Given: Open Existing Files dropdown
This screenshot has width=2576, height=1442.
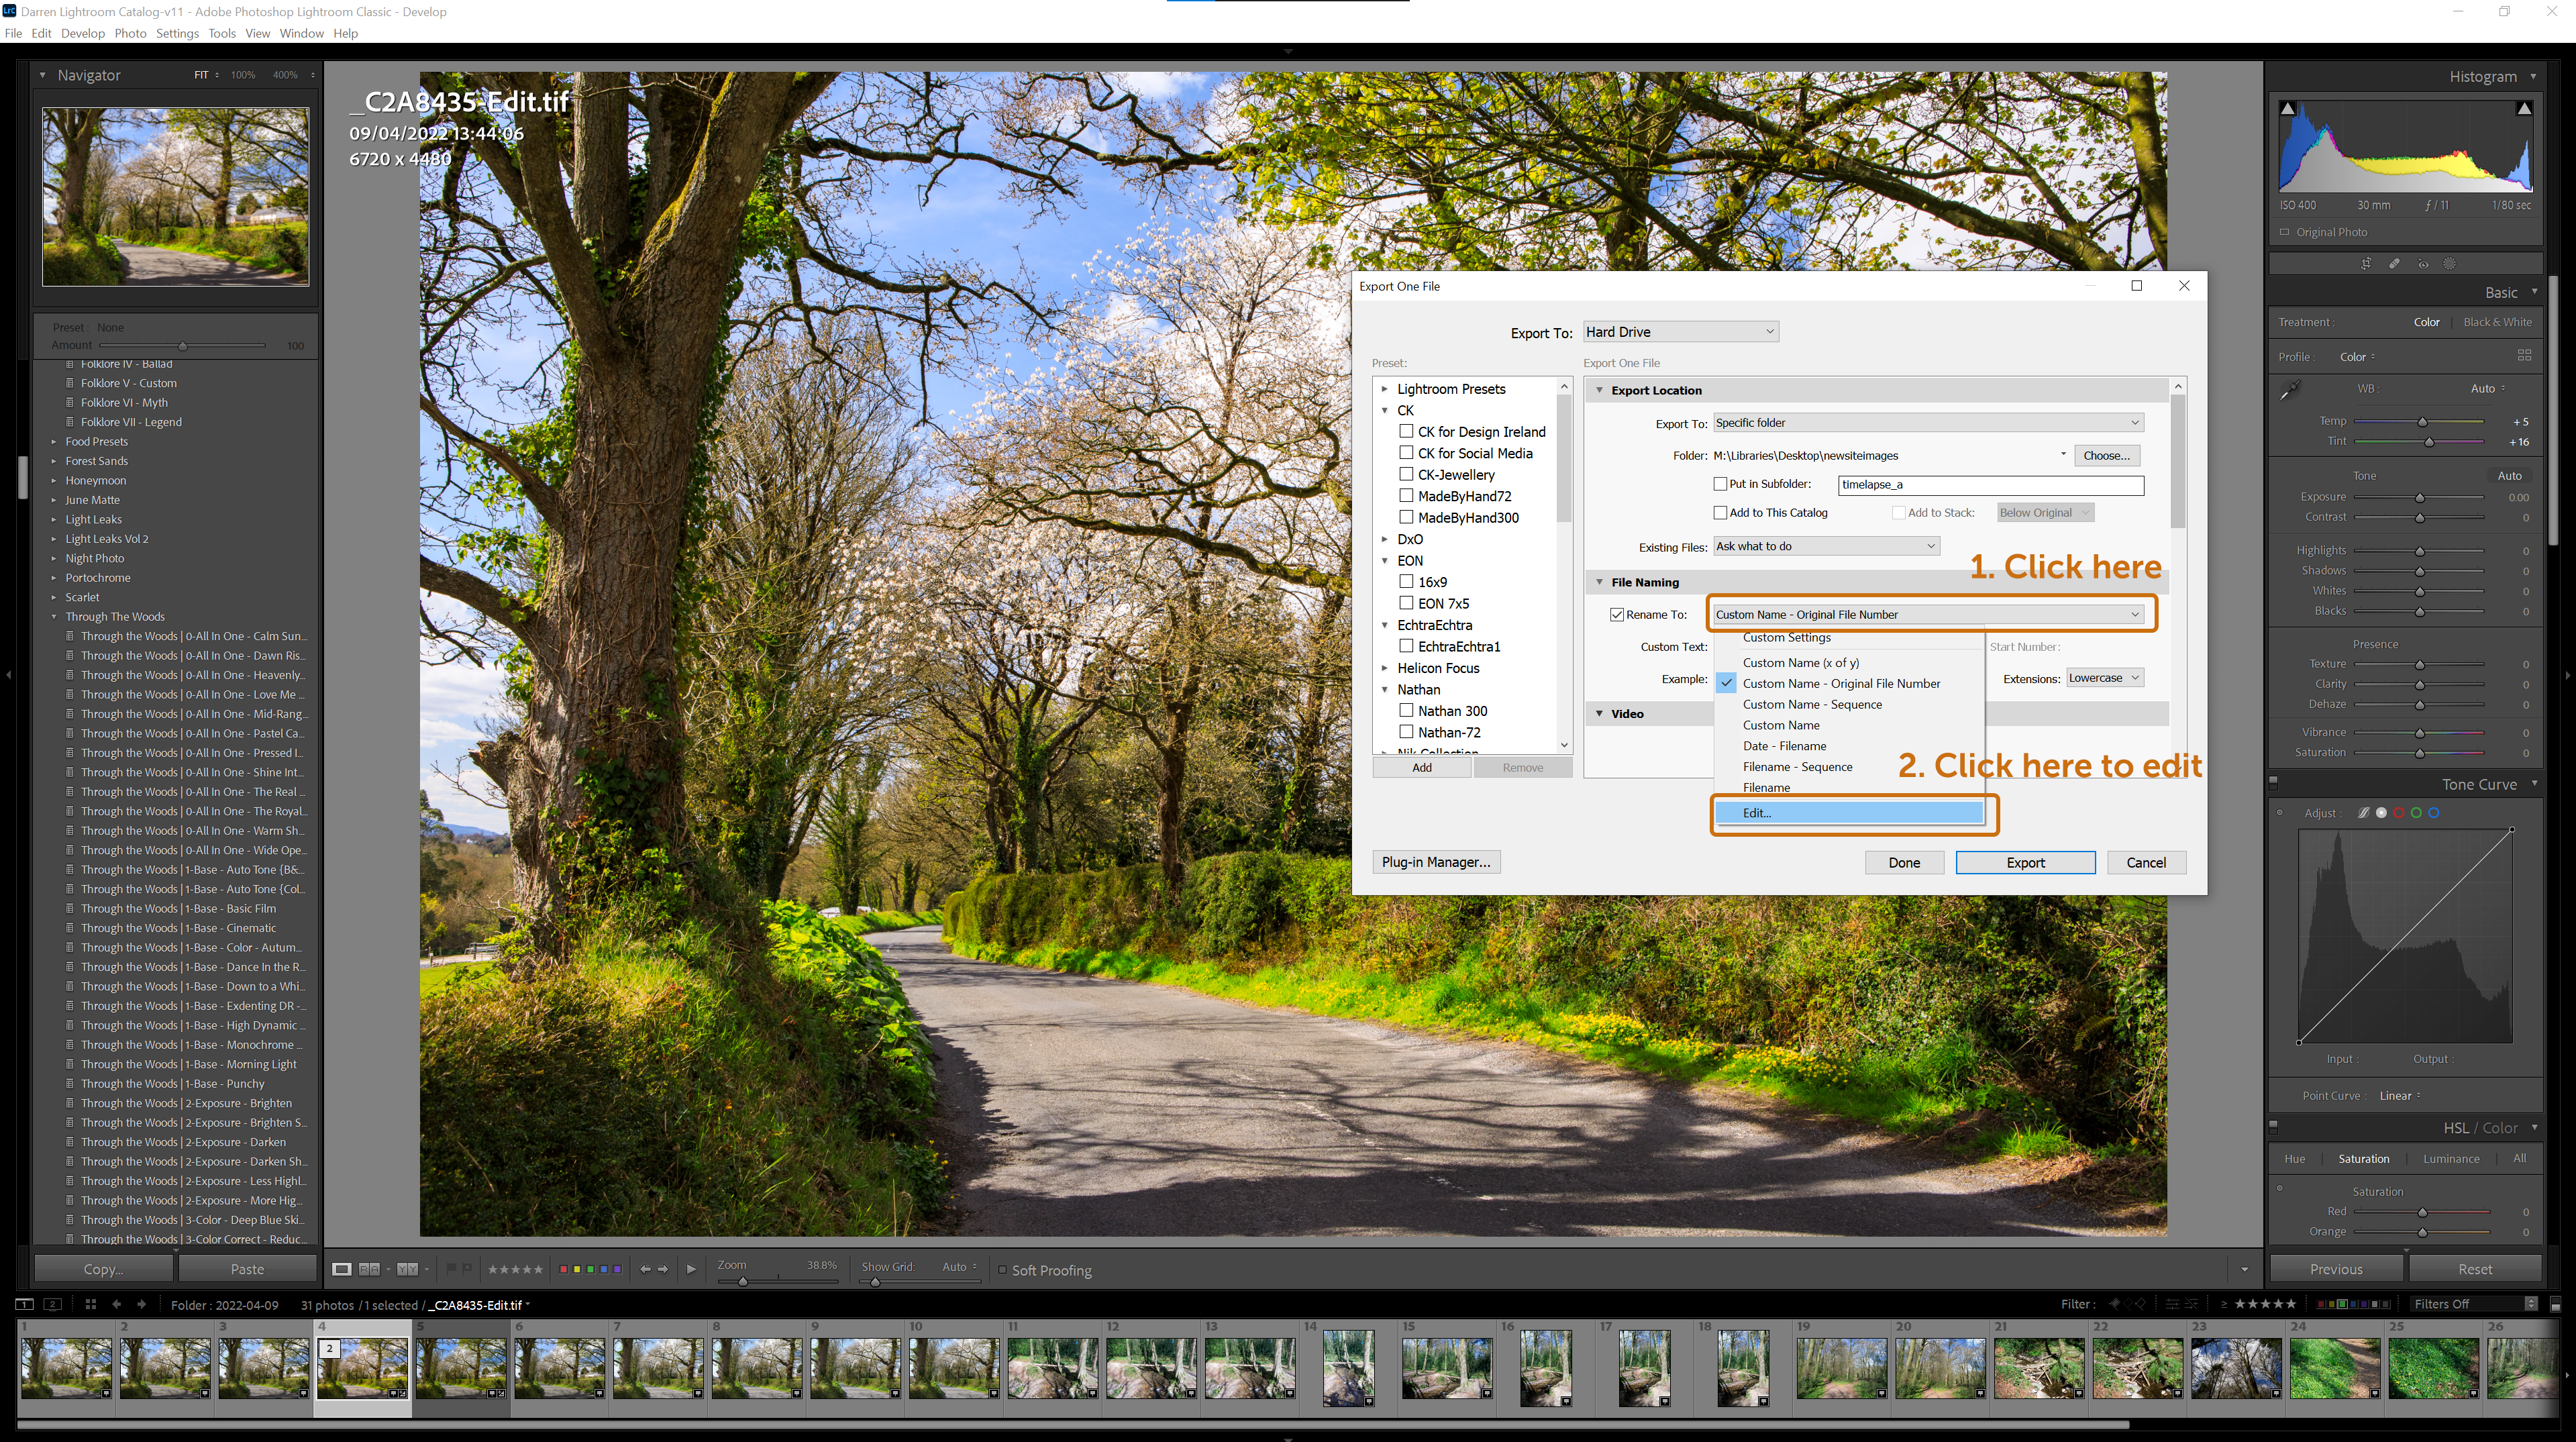Looking at the screenshot, I should coord(1827,546).
